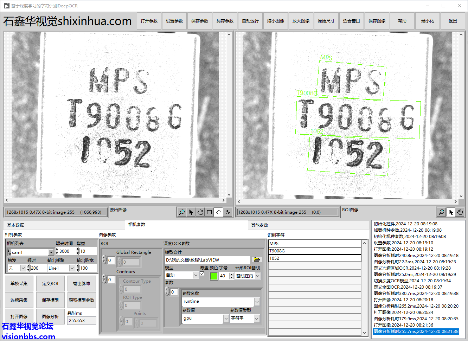Click the 模型文件 path input field
468x341 pixels.
click(x=207, y=260)
